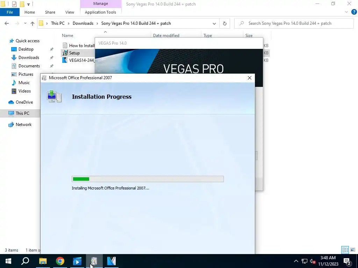This screenshot has height=268, width=358.
Task: Click New Folder quick access icon
Action: point(22,4)
